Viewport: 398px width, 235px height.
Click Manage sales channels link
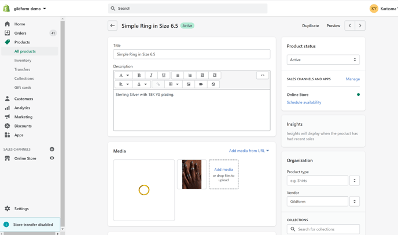pyautogui.click(x=352, y=79)
